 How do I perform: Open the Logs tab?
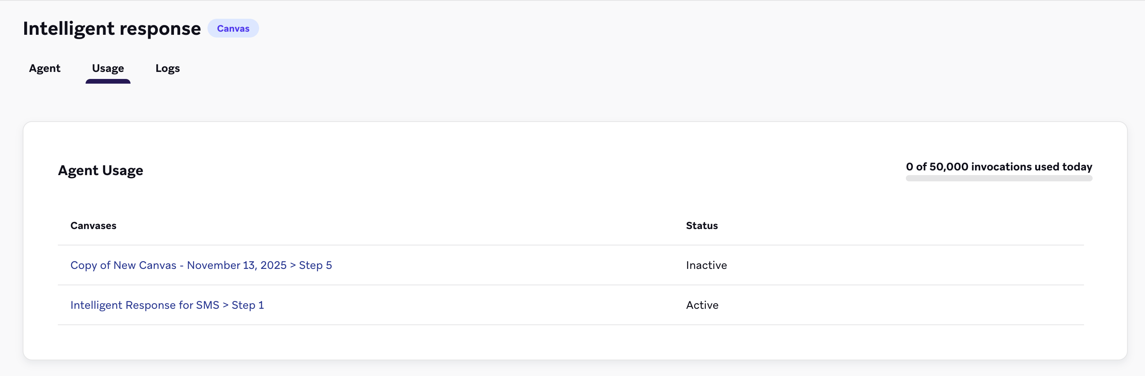coord(167,68)
